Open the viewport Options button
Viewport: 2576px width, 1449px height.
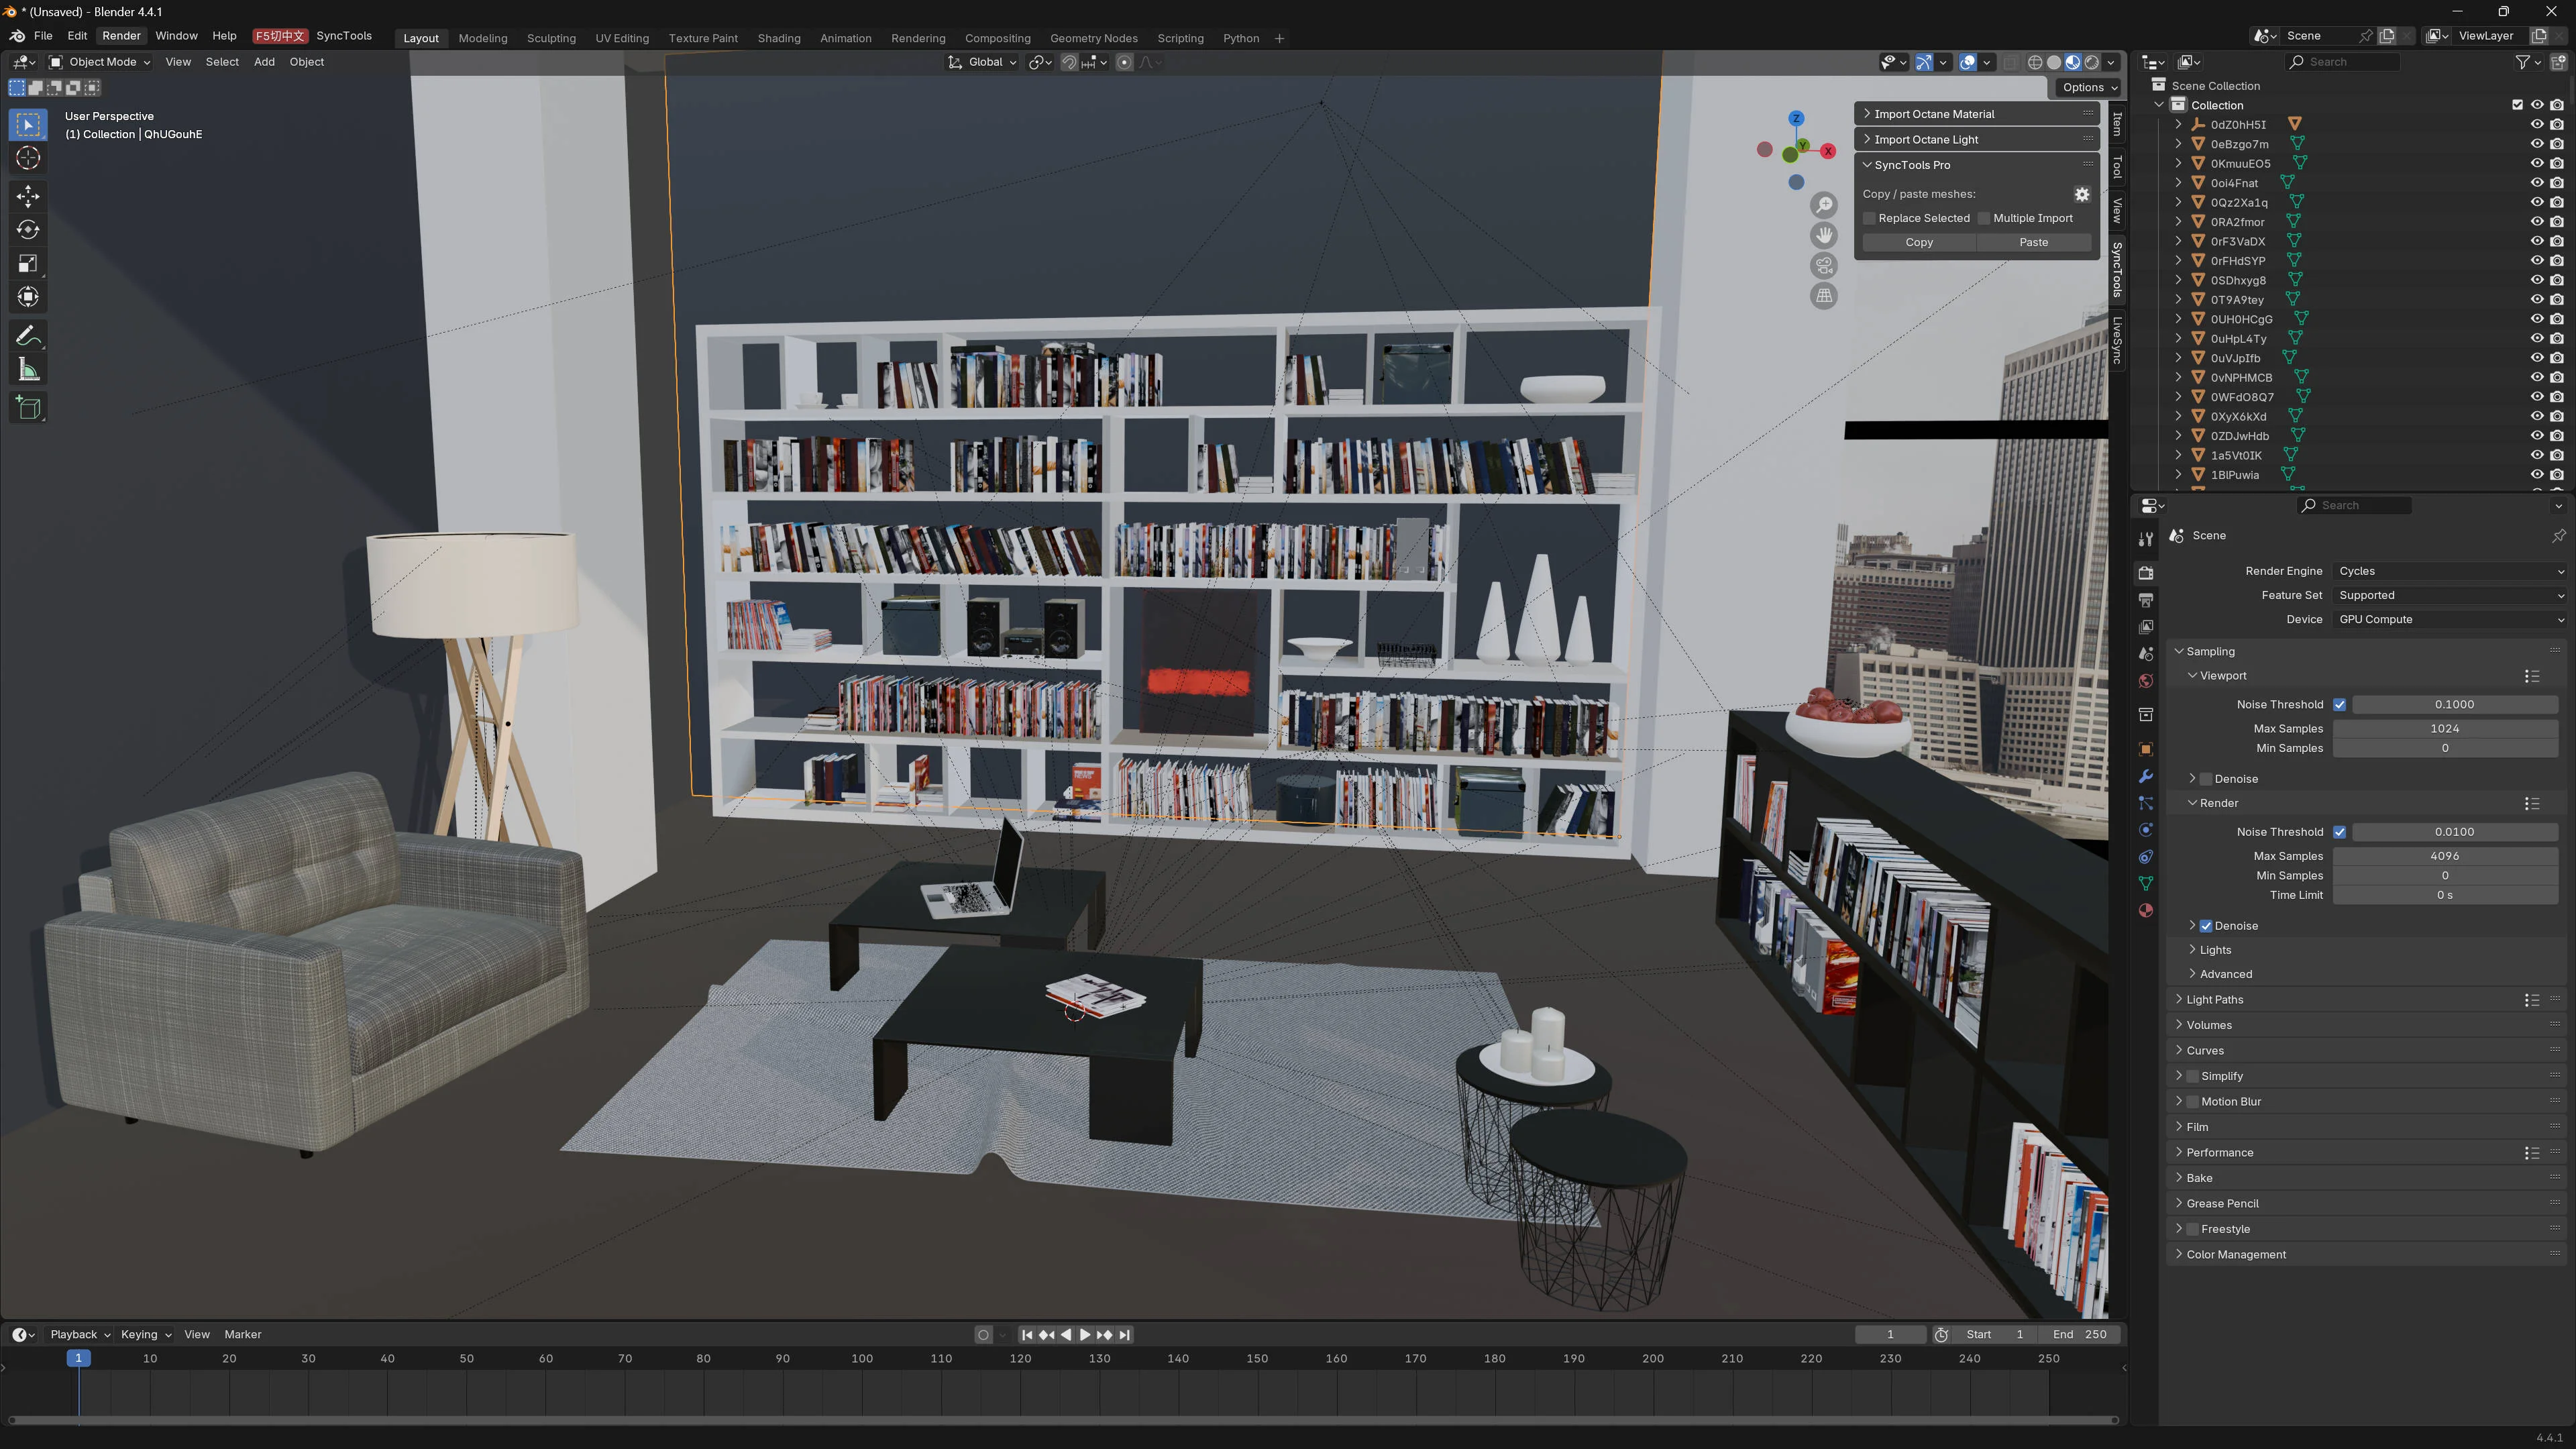pos(2088,88)
